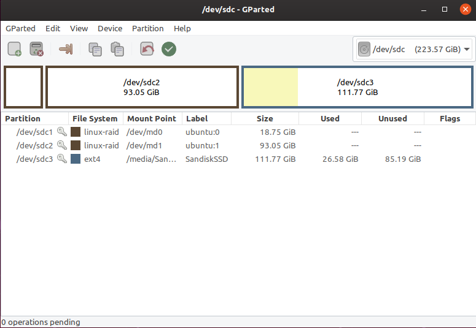Click the Paste partition toolbar icon
Image resolution: width=476 pixels, height=328 pixels.
coord(117,49)
